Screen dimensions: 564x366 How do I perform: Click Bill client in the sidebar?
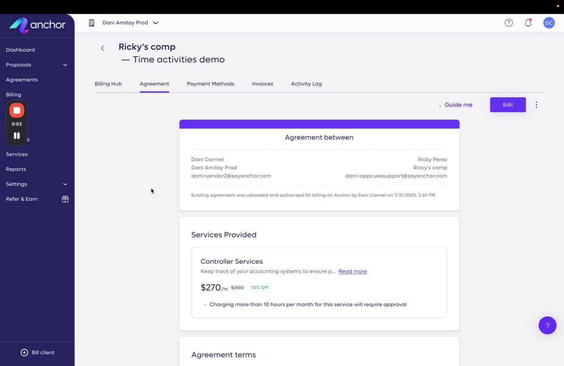click(x=38, y=352)
